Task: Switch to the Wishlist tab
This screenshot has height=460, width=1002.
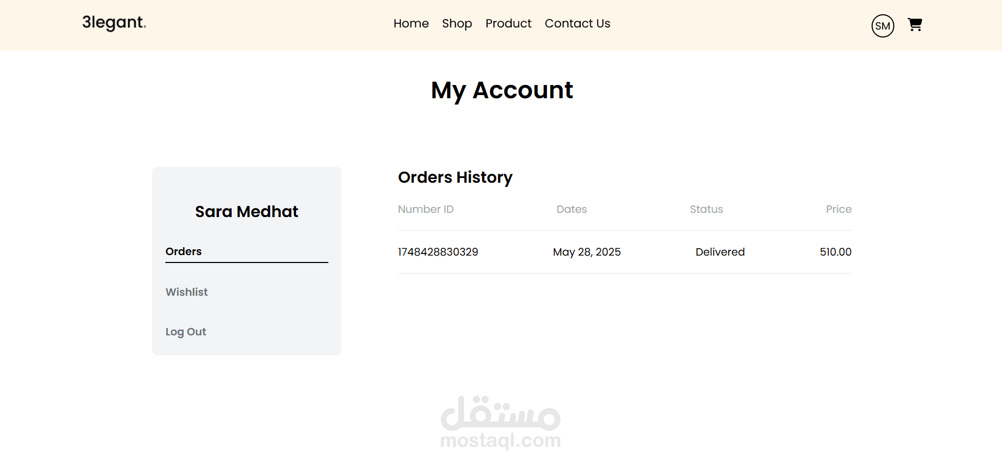Action: coord(186,292)
